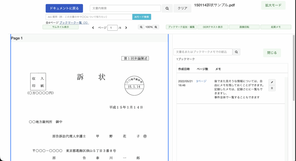The height and width of the screenshot is (161, 296).
Task: Go to next page with right arrow
Action: click(x=126, y=28)
